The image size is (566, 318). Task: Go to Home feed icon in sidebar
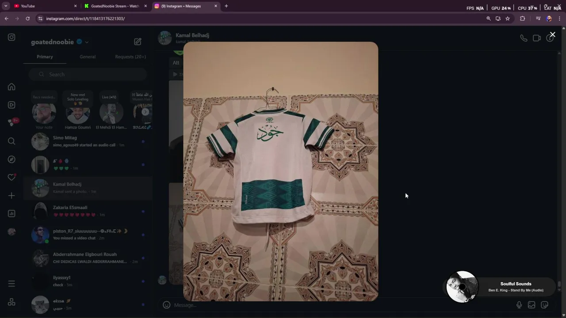tap(11, 87)
